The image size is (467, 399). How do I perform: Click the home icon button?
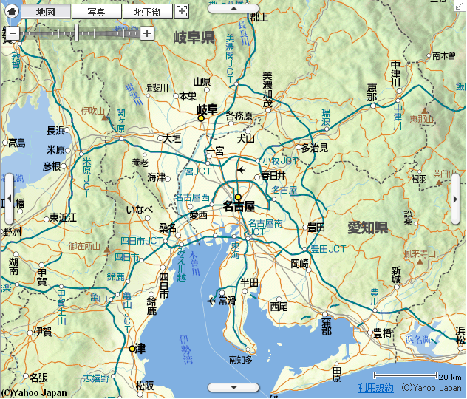coord(10,12)
